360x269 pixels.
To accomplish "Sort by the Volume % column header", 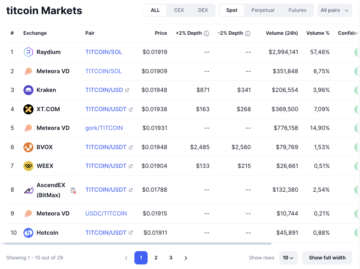I will tap(318, 33).
